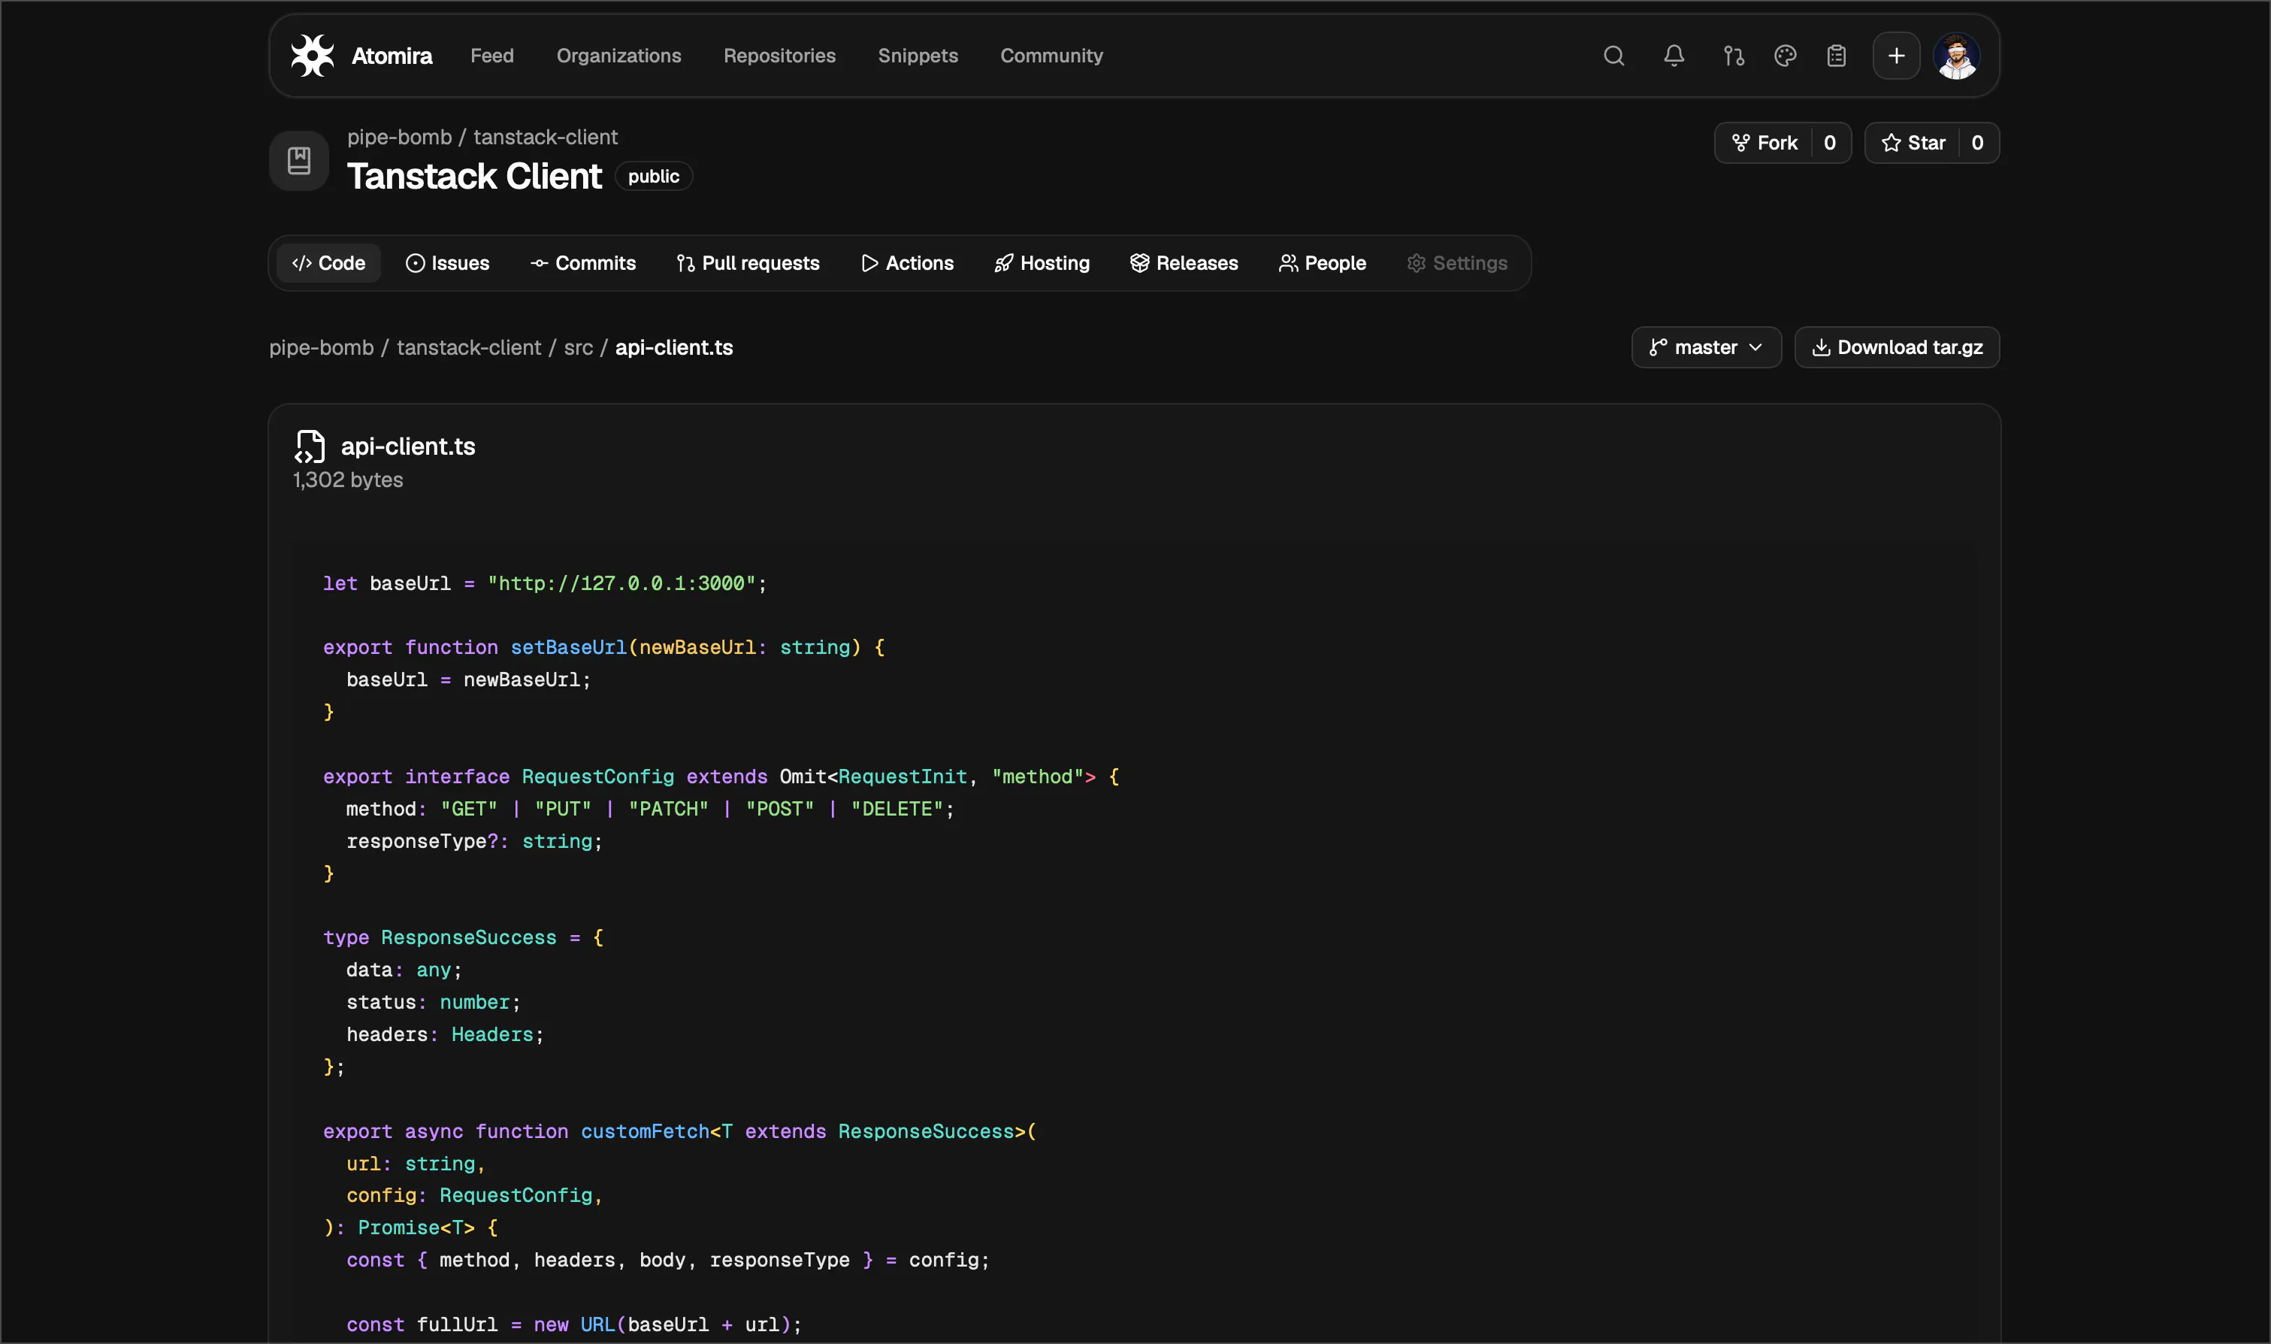Click the pull requests icon in header

click(1734, 56)
